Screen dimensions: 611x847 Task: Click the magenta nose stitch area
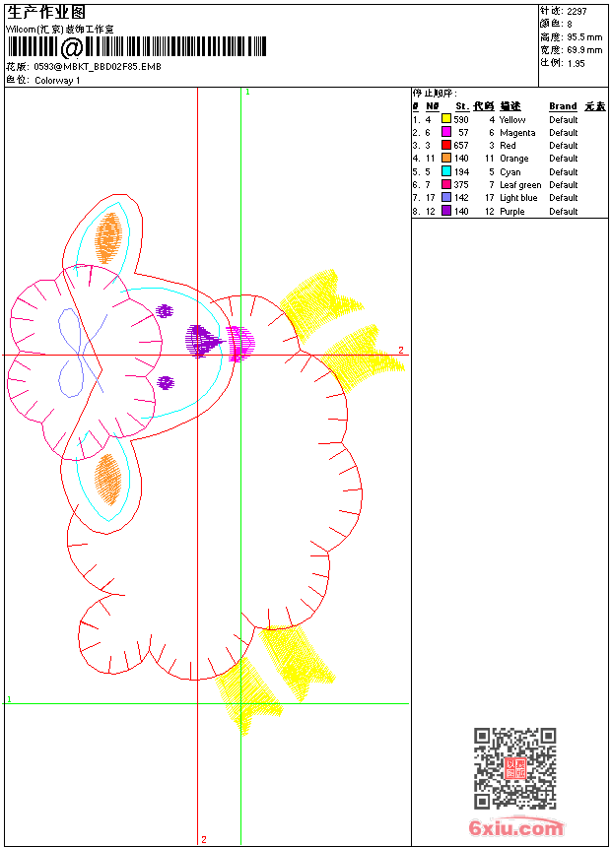point(239,344)
